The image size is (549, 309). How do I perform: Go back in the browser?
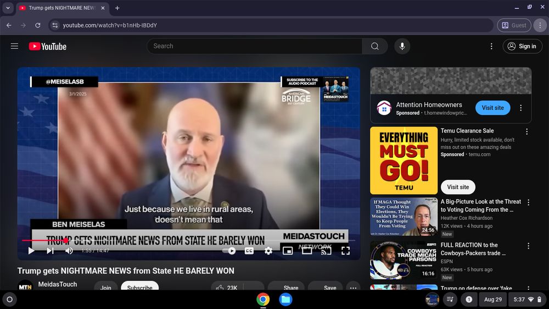[x=9, y=25]
